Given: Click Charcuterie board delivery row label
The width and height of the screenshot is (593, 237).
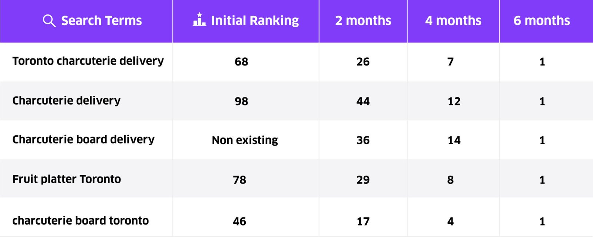Looking at the screenshot, I should [x=83, y=139].
